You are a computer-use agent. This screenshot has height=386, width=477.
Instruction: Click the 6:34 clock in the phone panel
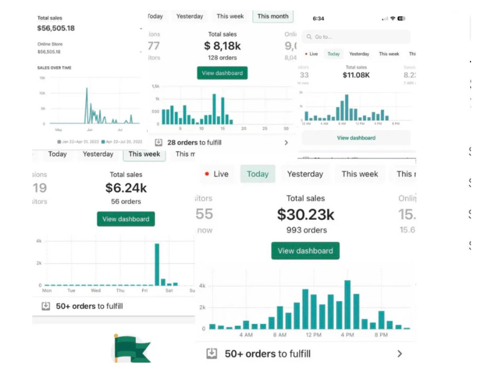[x=318, y=19]
